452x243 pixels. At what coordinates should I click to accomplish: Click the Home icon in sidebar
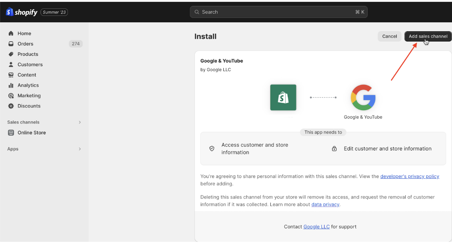tap(11, 33)
